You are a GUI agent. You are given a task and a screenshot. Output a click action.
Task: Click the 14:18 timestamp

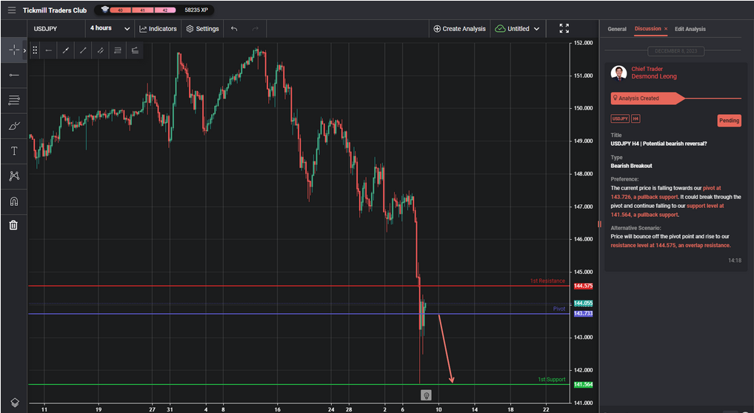734,260
